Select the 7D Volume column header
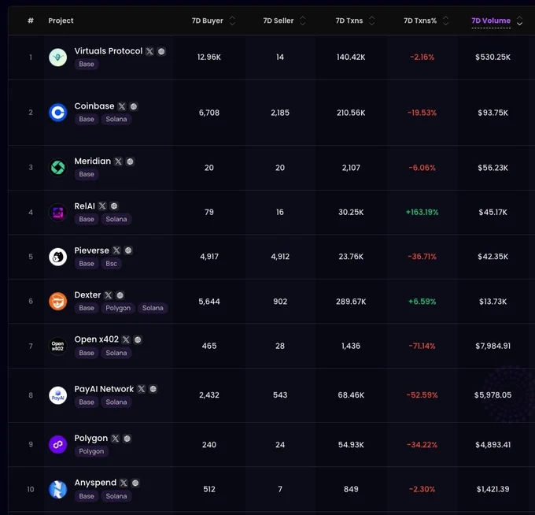This screenshot has height=515, width=535. pos(491,20)
